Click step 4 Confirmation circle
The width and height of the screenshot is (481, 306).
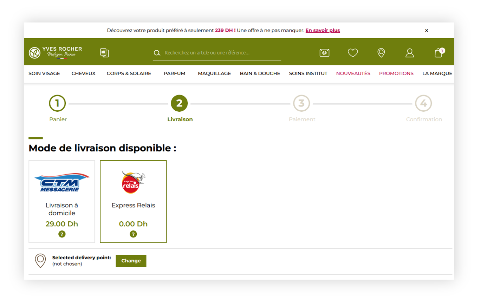click(x=423, y=103)
